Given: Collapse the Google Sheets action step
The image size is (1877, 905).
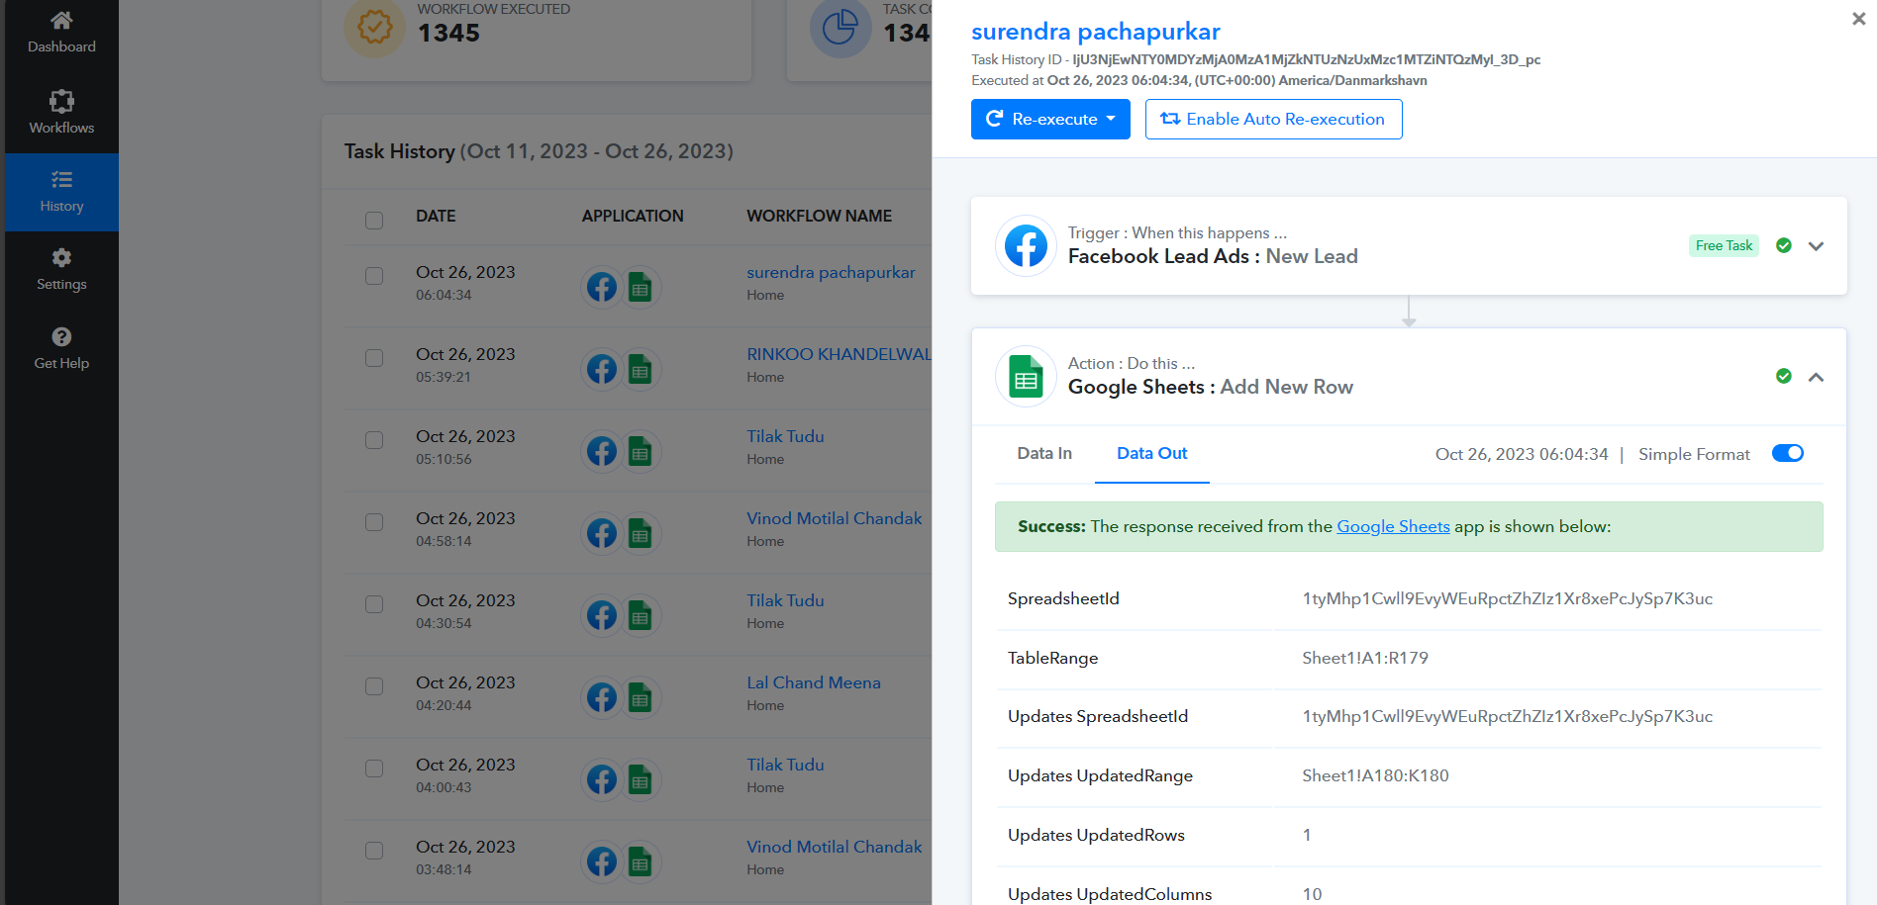Looking at the screenshot, I should pyautogui.click(x=1816, y=377).
